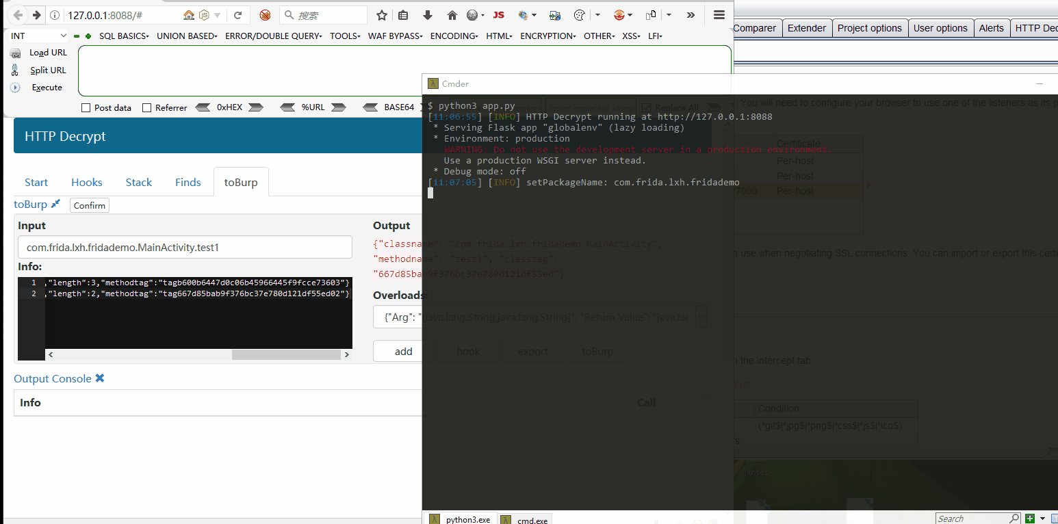Viewport: 1058px width, 524px height.
Task: Open the INT type dropdown
Action: [38, 36]
